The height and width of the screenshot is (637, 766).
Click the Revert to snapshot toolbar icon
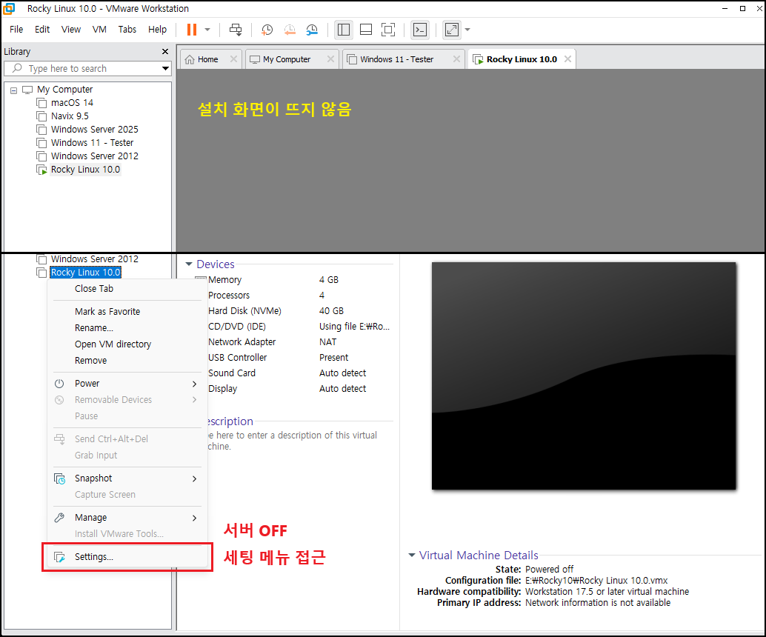pos(290,30)
